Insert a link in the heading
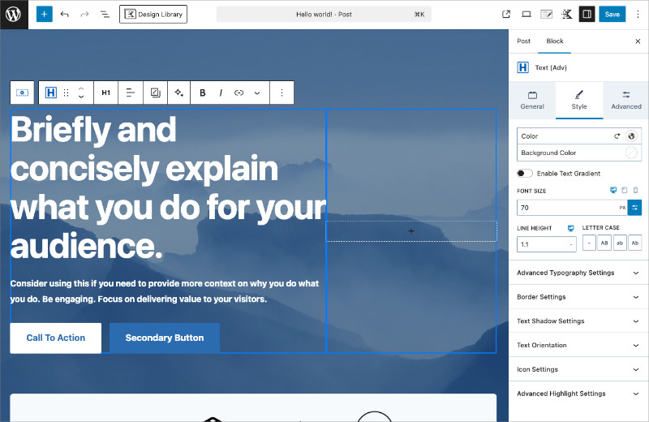This screenshot has width=649, height=422. tap(239, 93)
